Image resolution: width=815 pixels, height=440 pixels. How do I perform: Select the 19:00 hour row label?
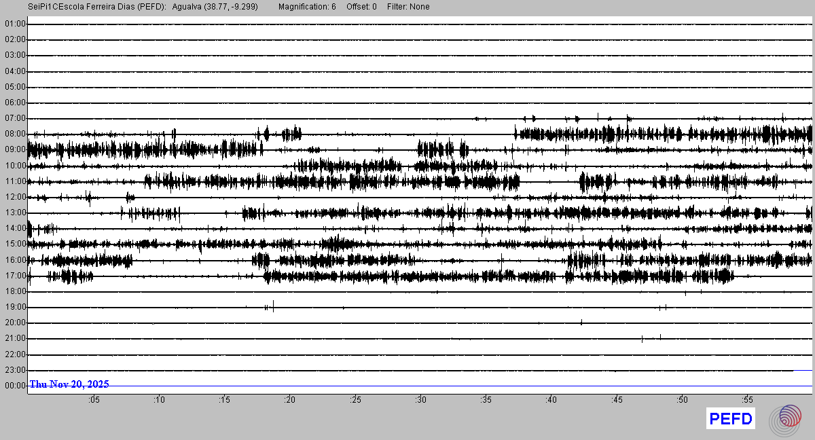pos(15,307)
